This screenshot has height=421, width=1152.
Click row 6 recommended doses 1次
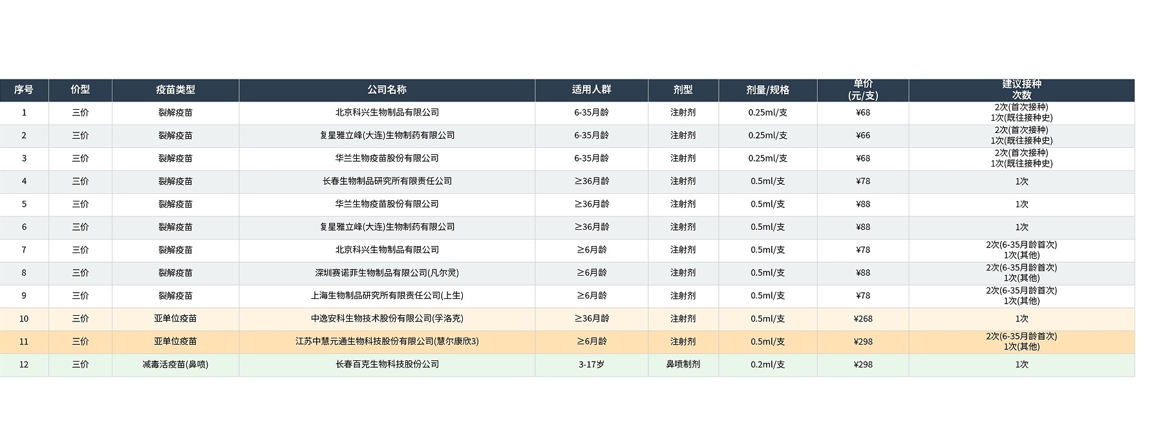click(1021, 227)
